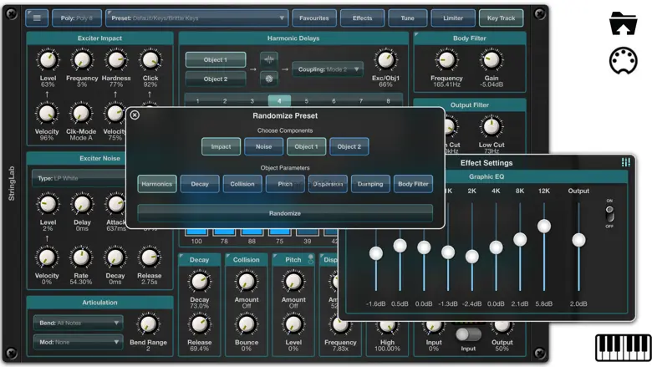Click the round icon beside Object 2
652x367 pixels.
[x=269, y=79]
